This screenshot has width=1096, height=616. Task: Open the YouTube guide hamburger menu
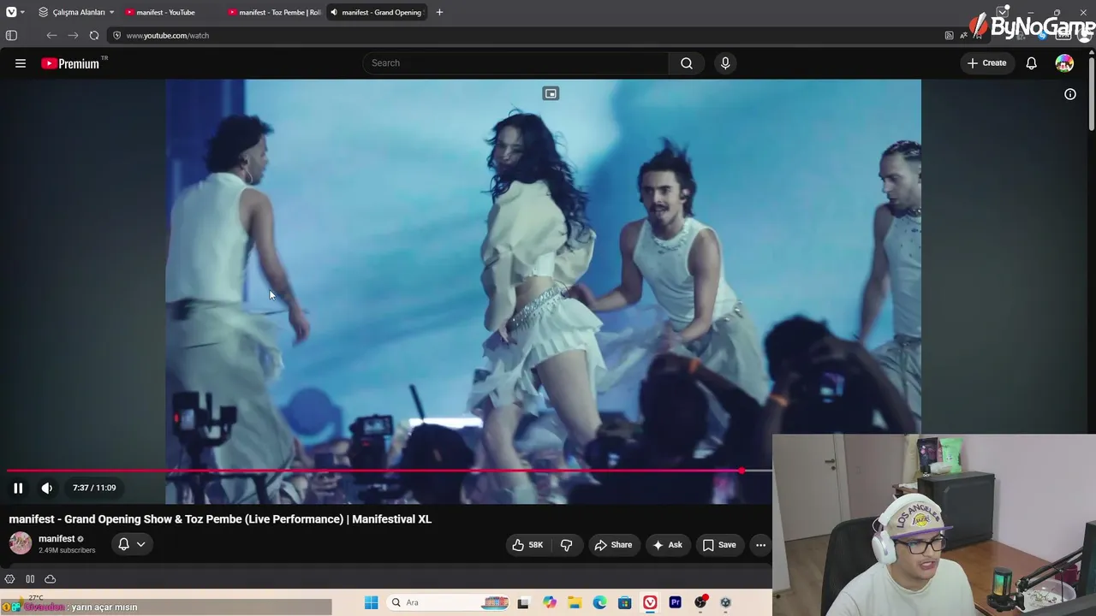click(21, 63)
